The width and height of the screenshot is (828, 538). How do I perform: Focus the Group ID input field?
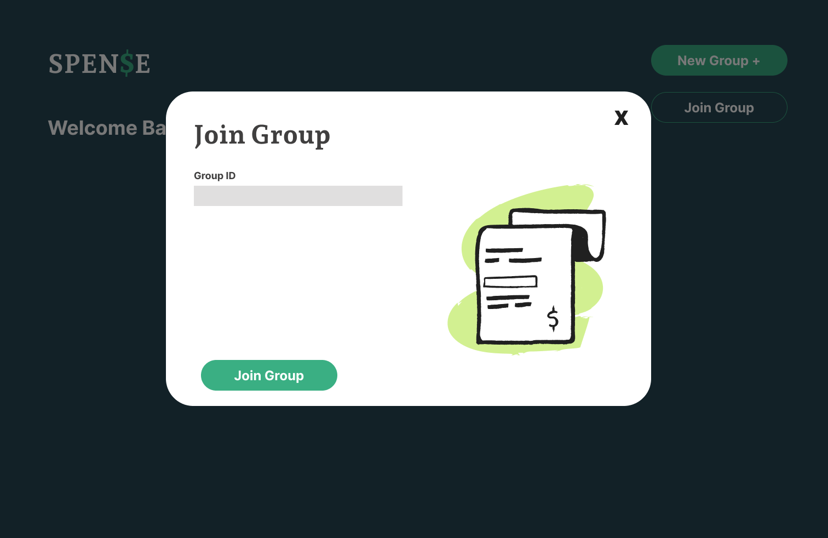pos(298,196)
